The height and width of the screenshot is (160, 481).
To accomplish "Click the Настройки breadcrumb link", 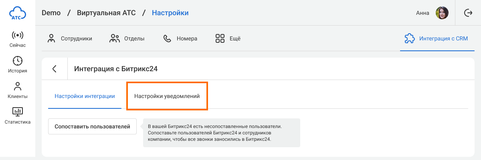I will (x=170, y=13).
